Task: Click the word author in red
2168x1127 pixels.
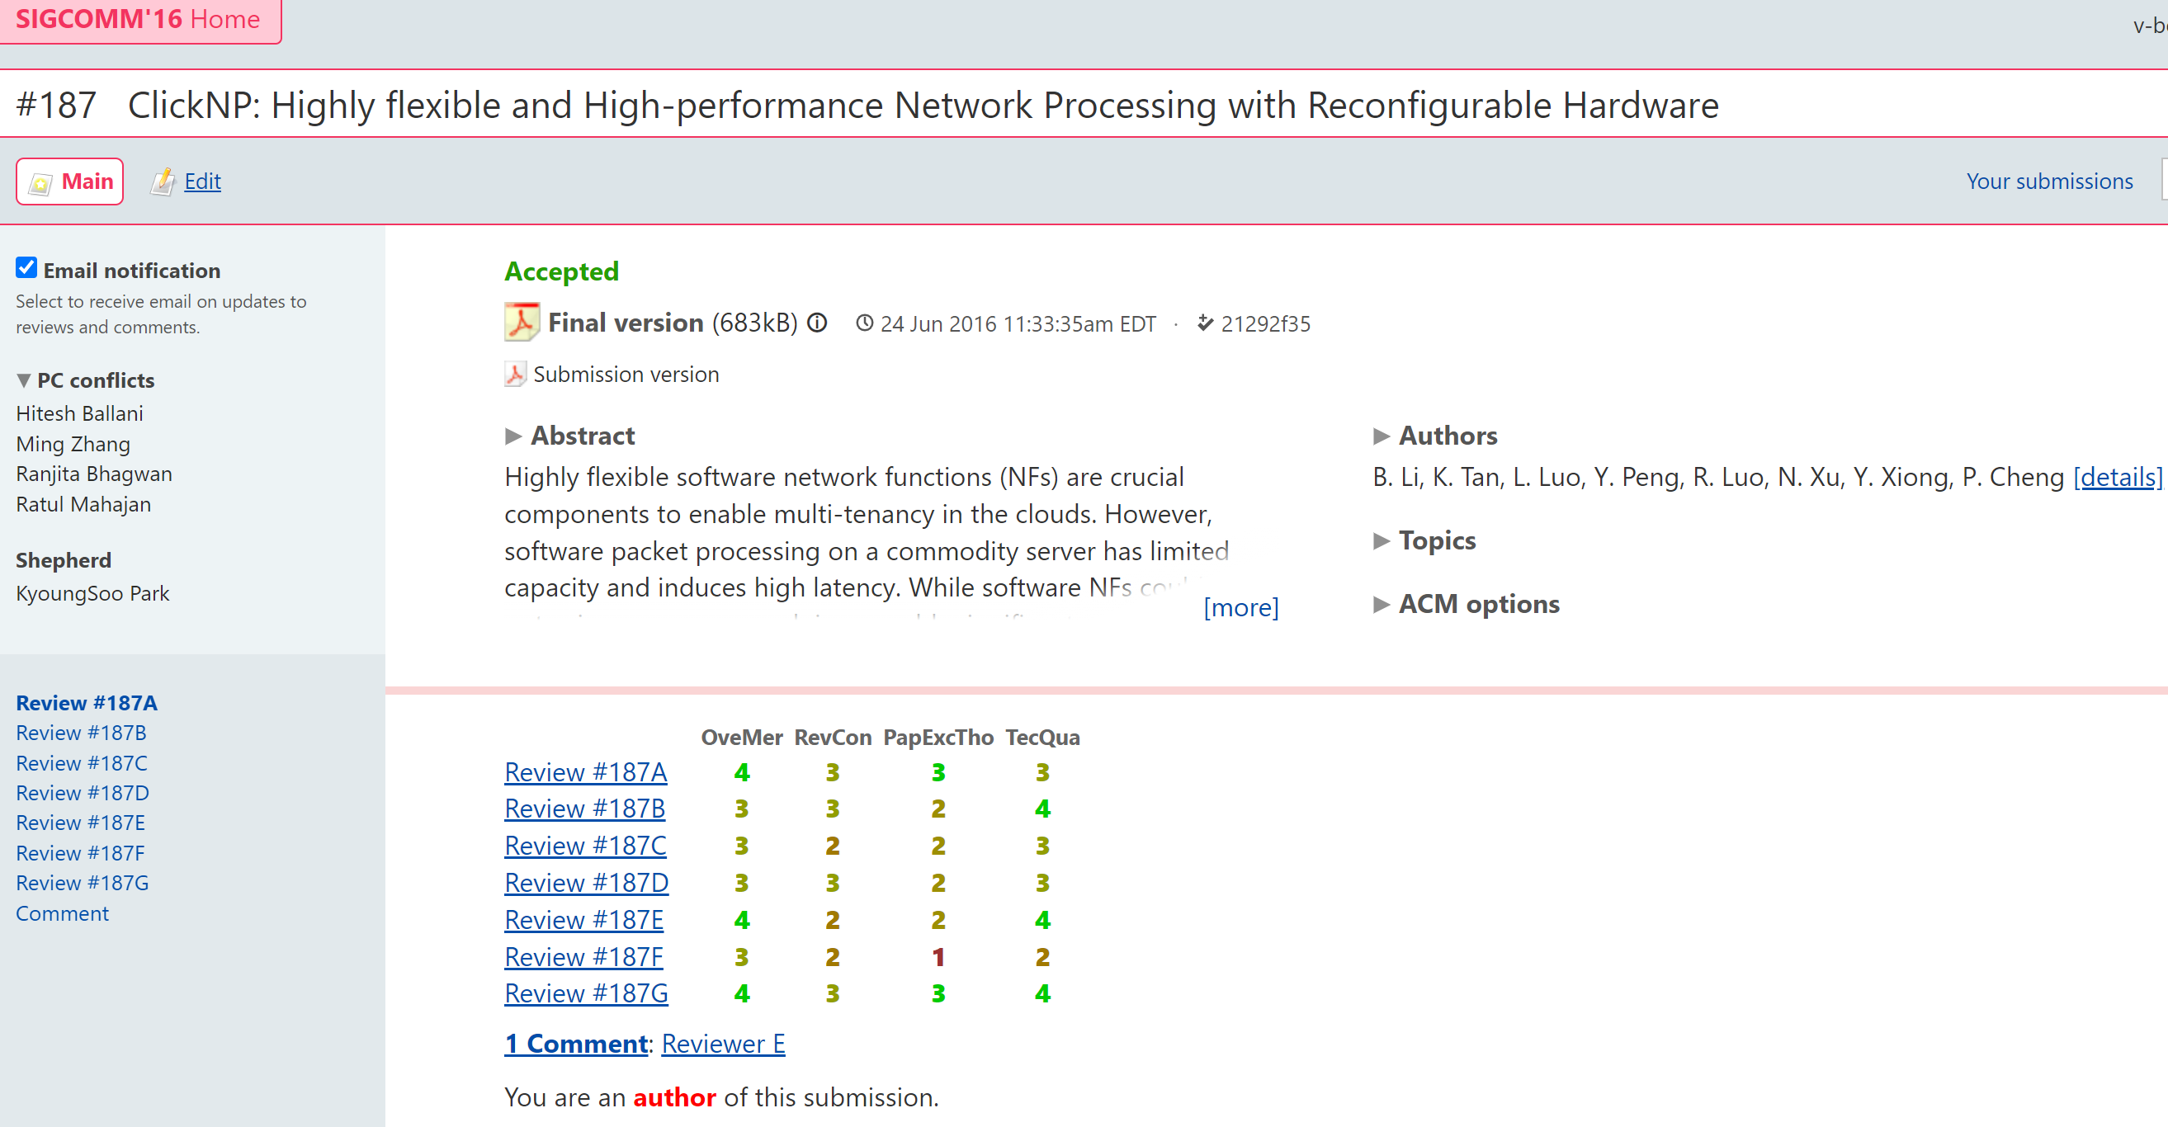Action: (674, 1096)
